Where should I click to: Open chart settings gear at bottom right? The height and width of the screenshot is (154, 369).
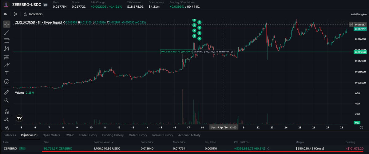pos(361,127)
